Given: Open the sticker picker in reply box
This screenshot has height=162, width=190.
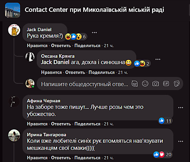Looking at the screenshot, I should pos(176,83).
